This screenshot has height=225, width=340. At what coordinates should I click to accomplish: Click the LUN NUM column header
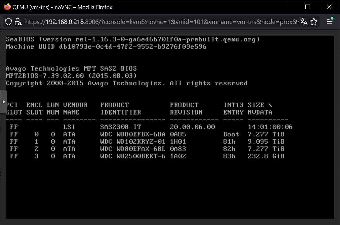pos(53,109)
